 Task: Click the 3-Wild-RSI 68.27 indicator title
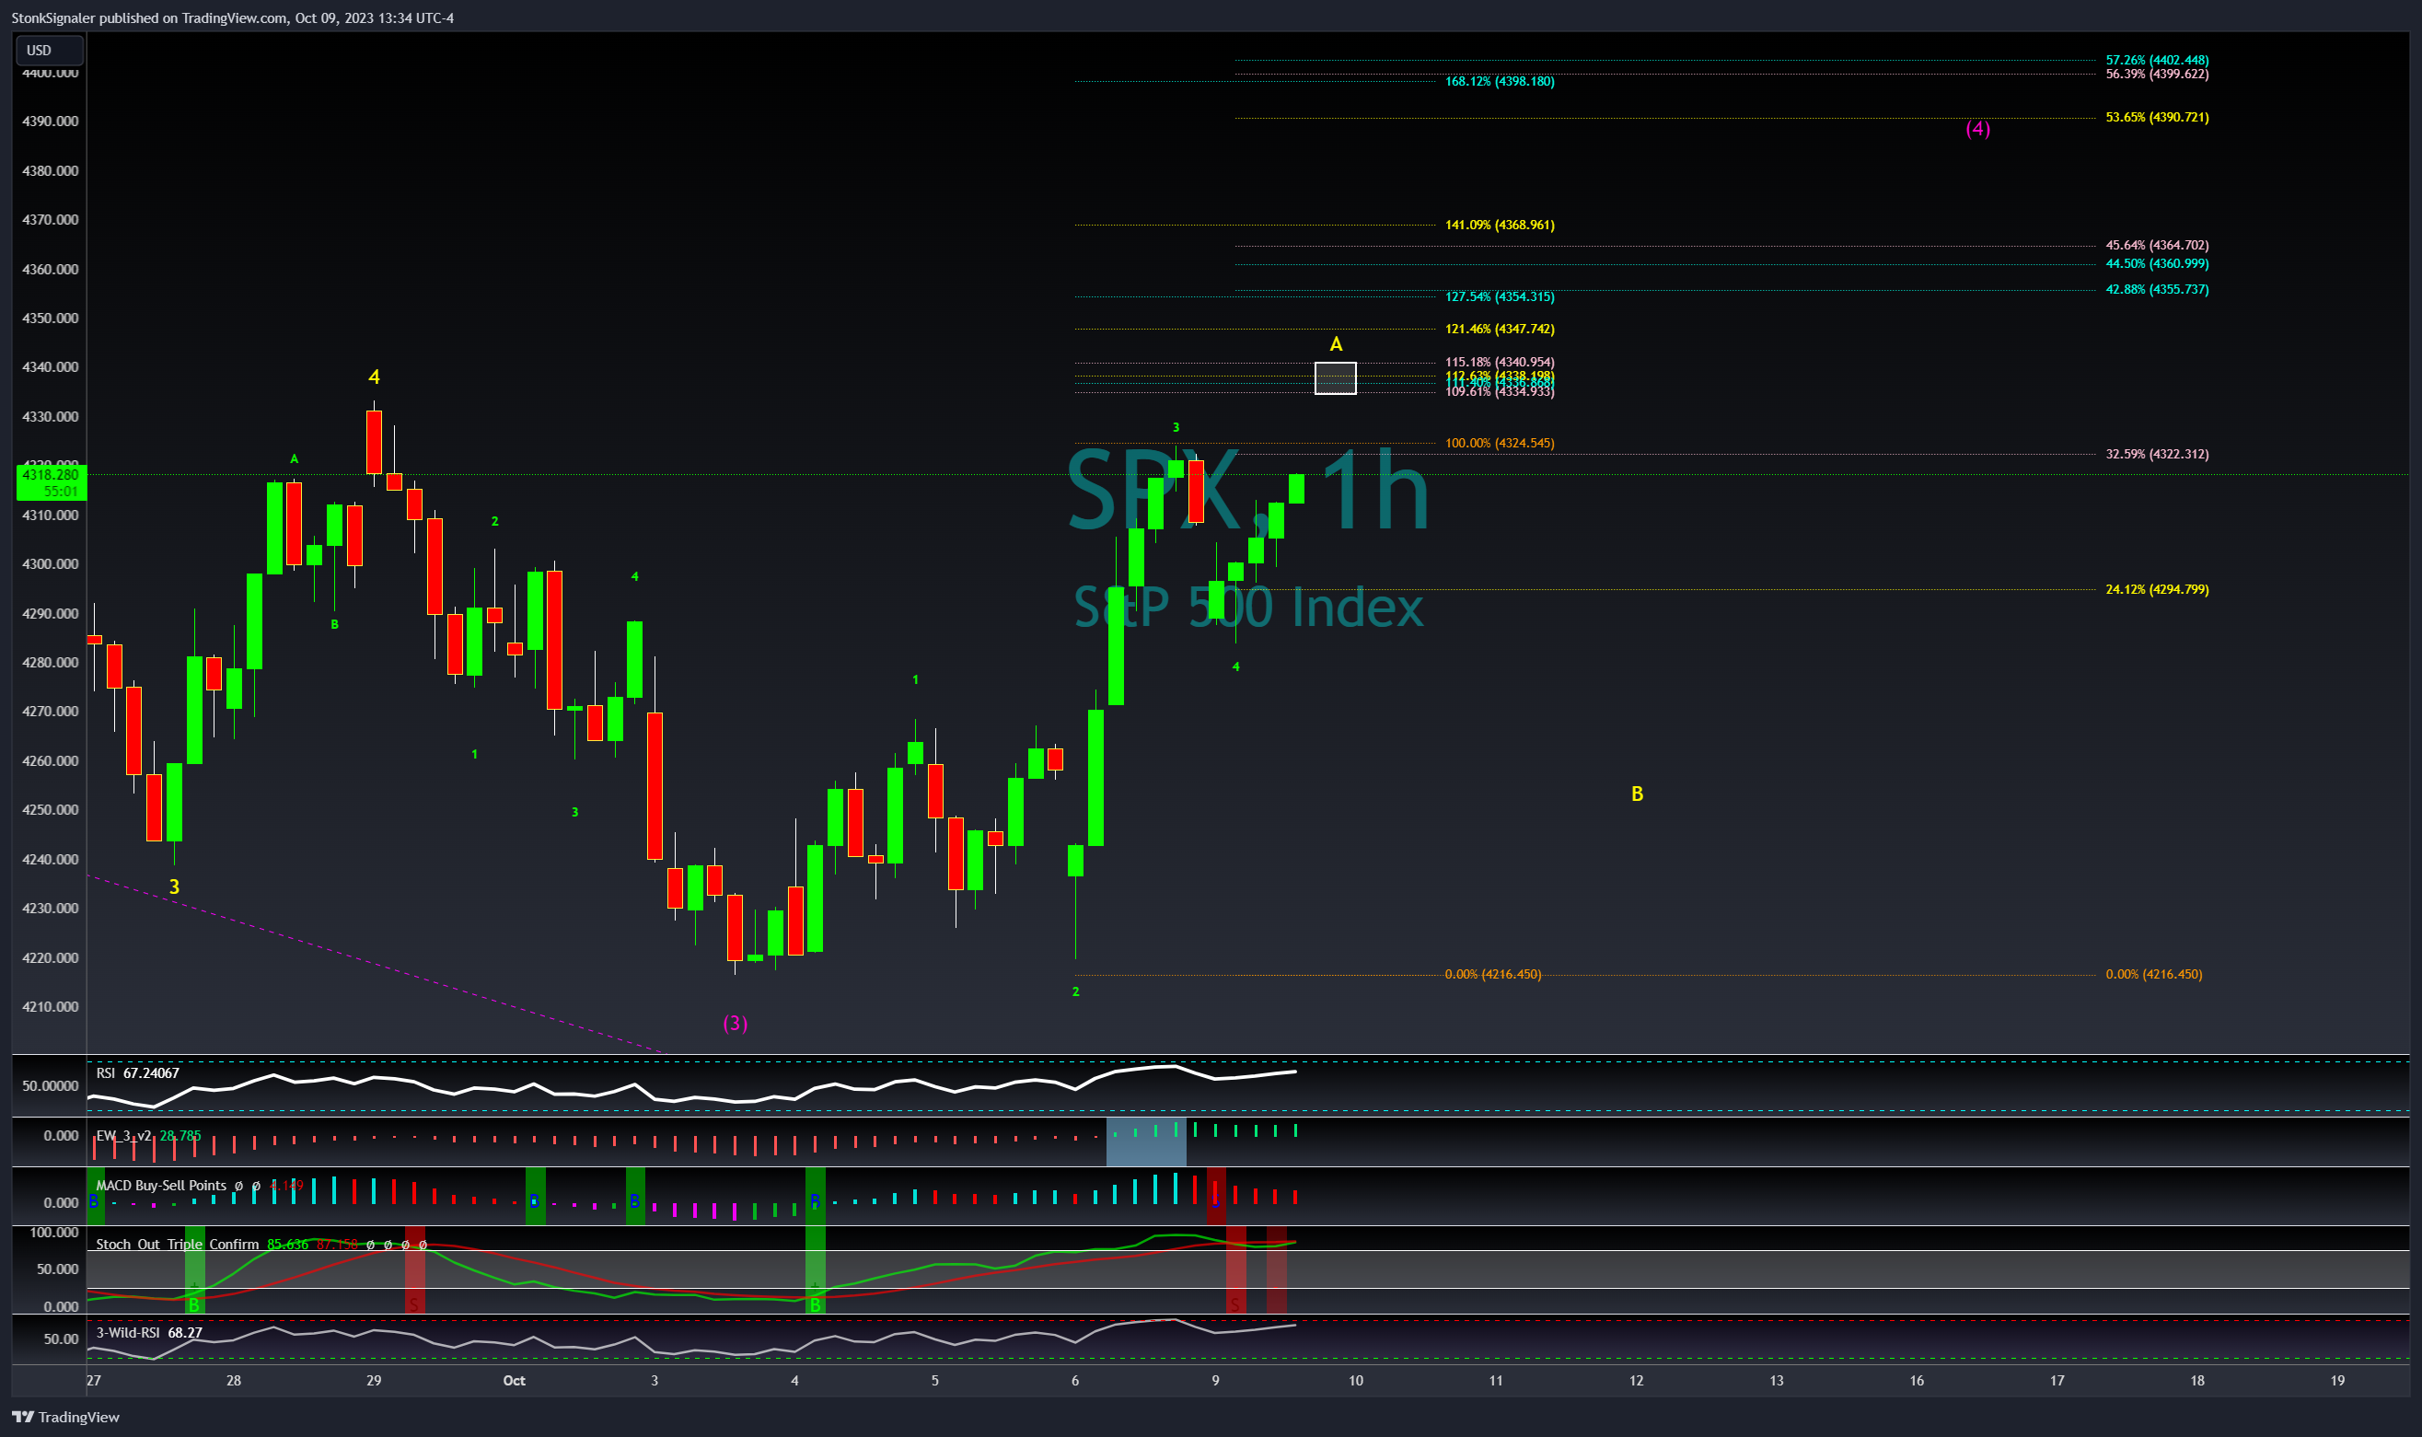[149, 1332]
